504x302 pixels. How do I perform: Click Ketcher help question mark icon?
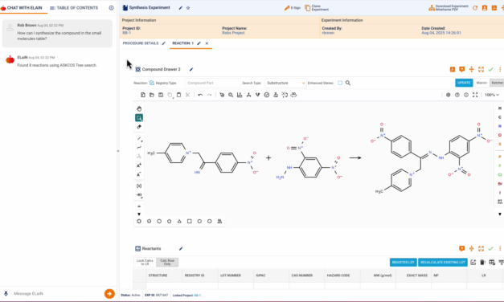[457, 95]
